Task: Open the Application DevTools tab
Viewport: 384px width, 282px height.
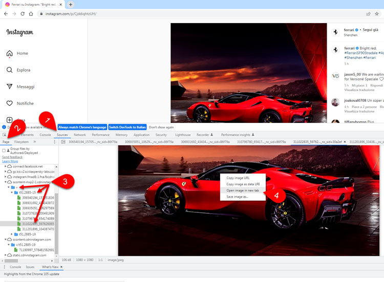Action: tap(141, 135)
